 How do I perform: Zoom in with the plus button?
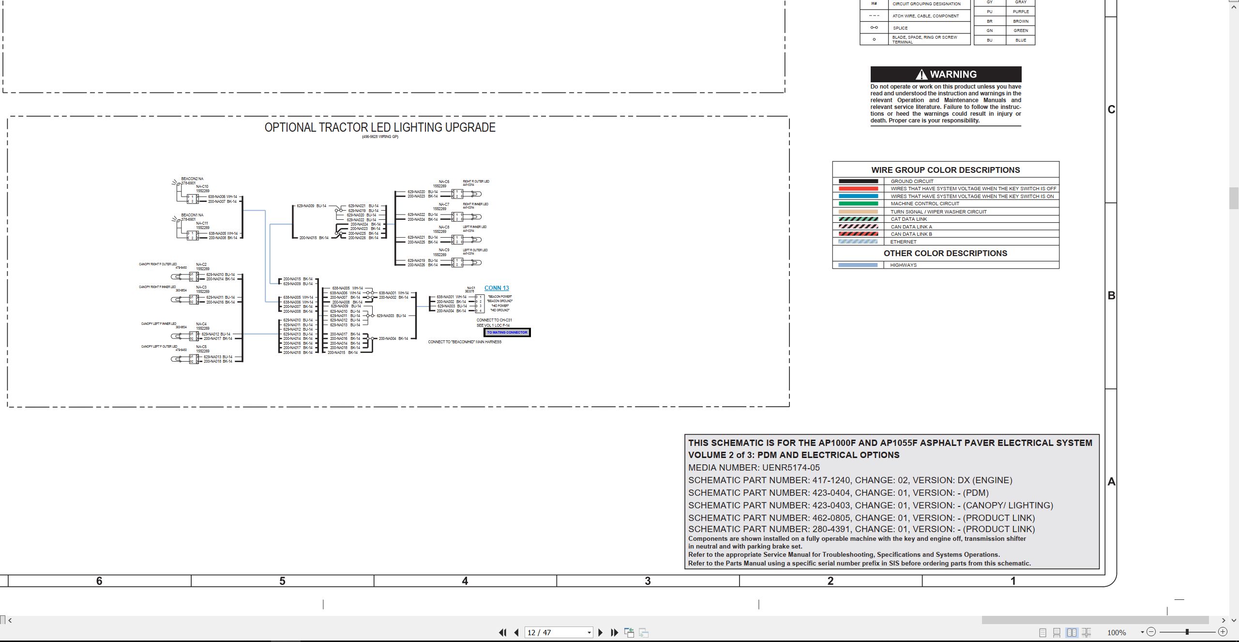(x=1223, y=632)
